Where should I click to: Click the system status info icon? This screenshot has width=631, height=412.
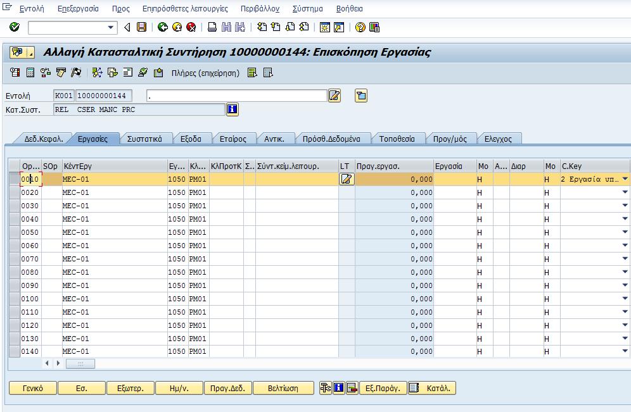233,109
